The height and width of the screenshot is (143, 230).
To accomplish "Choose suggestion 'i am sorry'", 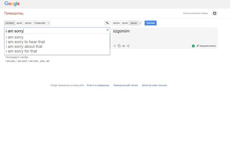I will pyautogui.click(x=57, y=37).
